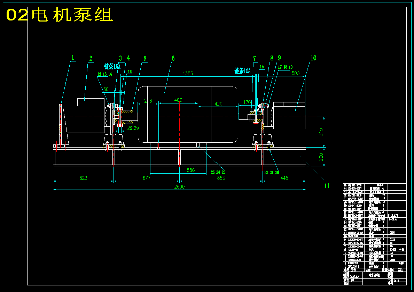Click the '链条10A' chain annotation
The image size is (414, 292).
[x=242, y=70]
